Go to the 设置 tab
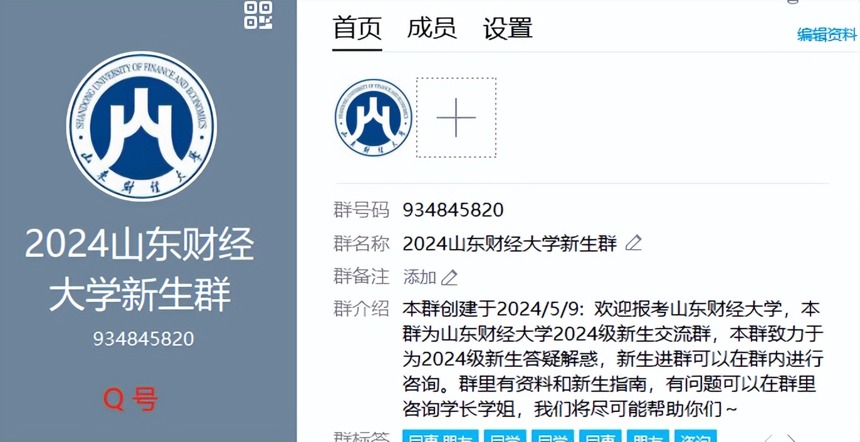Image resolution: width=860 pixels, height=442 pixels. coord(508,29)
